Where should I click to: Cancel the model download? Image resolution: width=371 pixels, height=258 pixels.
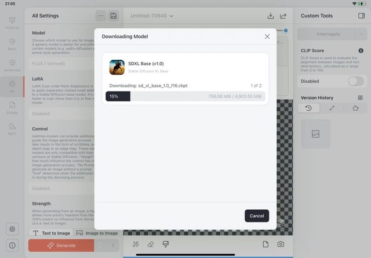[256, 216]
